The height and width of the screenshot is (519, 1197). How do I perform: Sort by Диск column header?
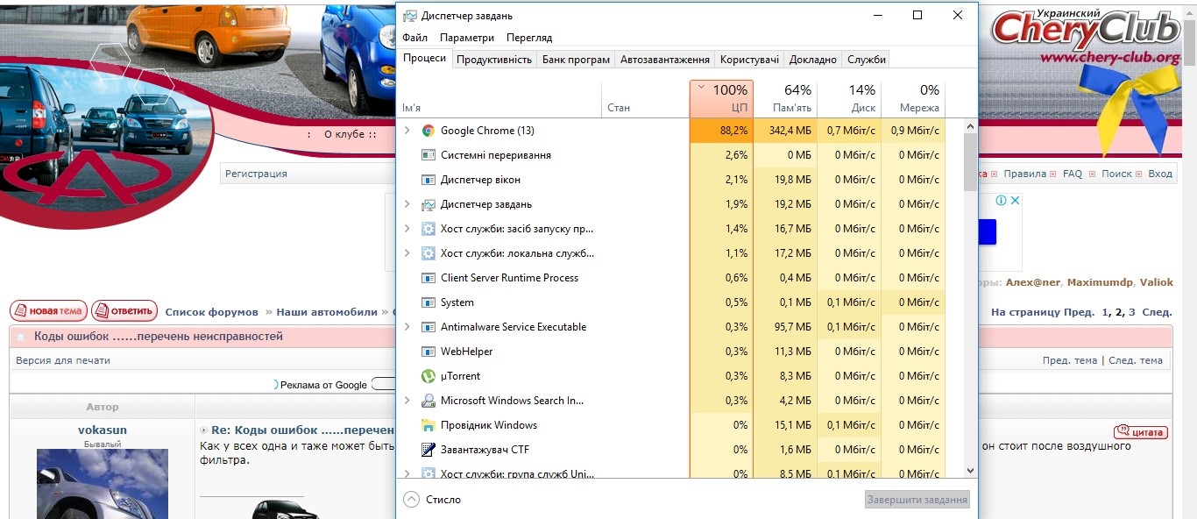click(x=849, y=98)
